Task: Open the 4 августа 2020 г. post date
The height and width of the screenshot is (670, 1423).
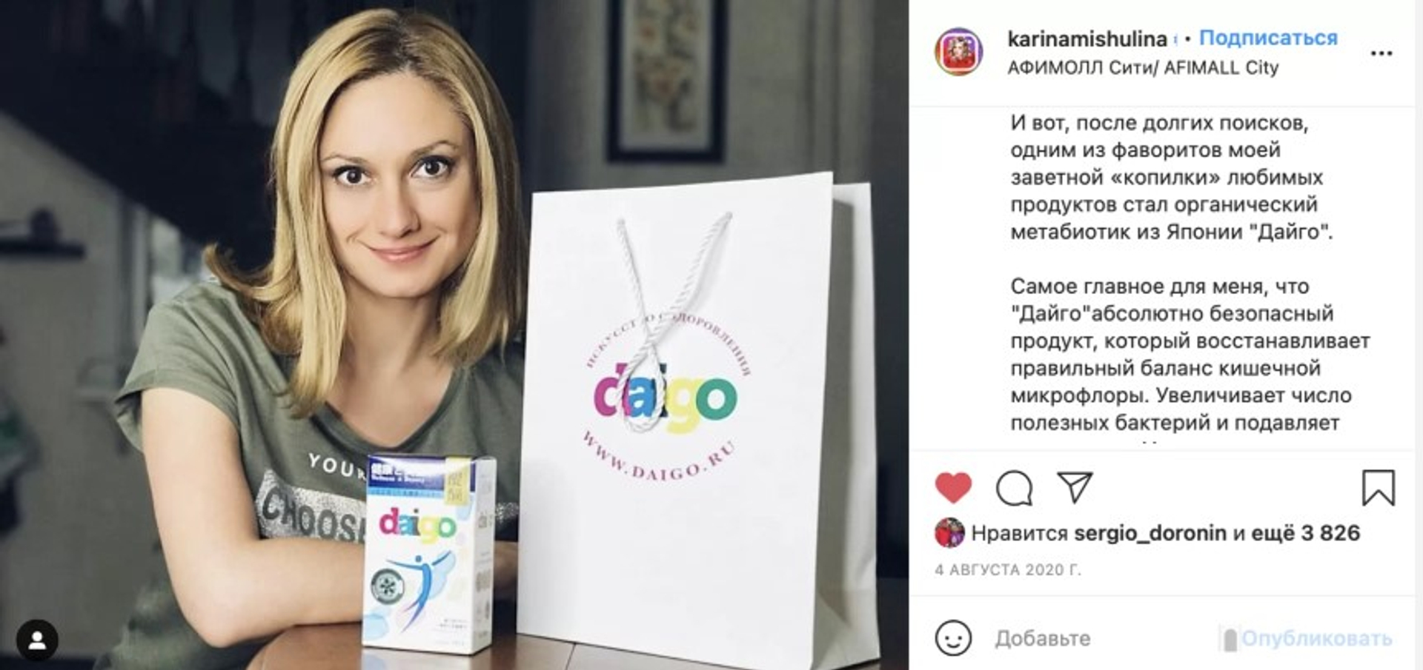Action: point(1008,570)
